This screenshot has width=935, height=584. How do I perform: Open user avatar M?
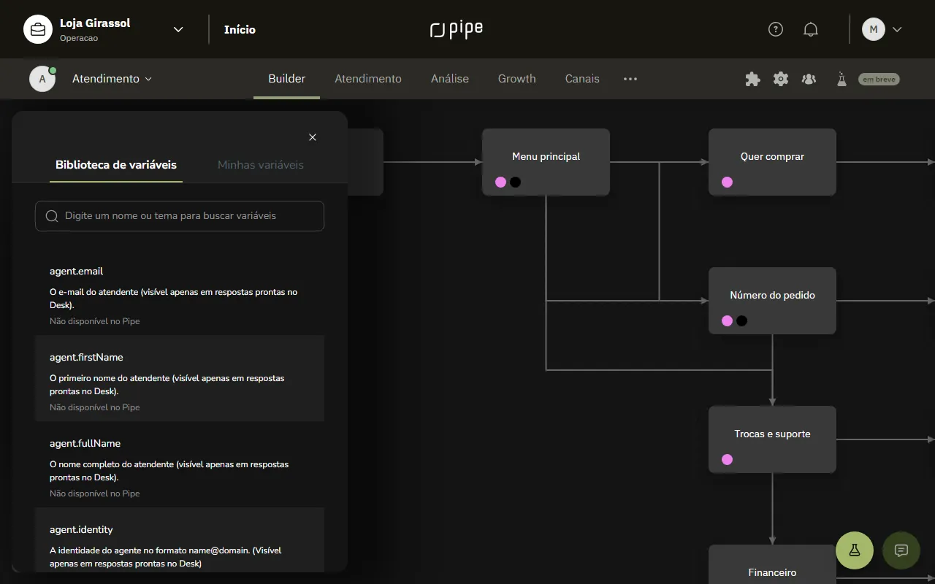pos(874,29)
